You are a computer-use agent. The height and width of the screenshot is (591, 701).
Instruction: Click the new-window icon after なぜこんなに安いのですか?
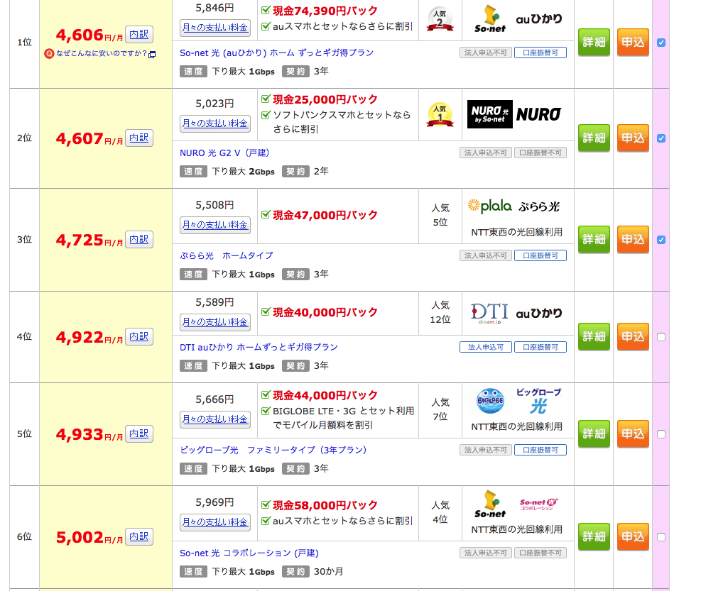pos(152,55)
